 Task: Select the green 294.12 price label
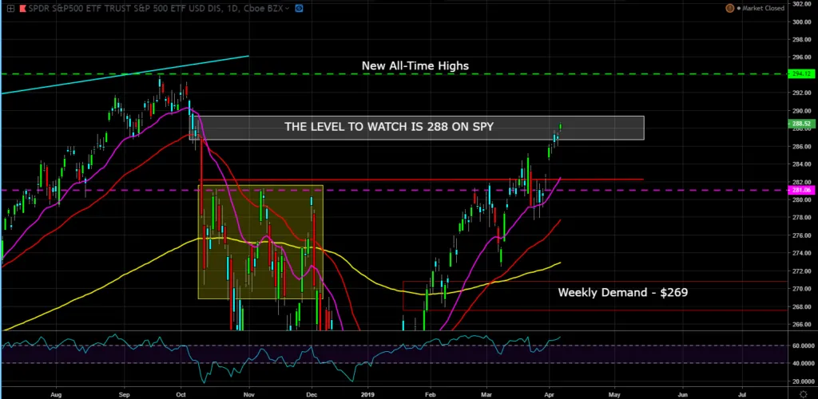[801, 73]
